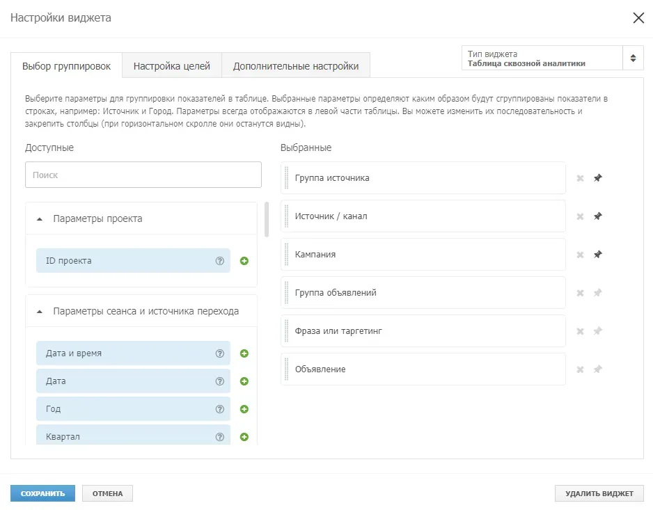Viewport: 653px width, 510px height.
Task: Add ID проекта parameter with plus icon
Action: [244, 261]
